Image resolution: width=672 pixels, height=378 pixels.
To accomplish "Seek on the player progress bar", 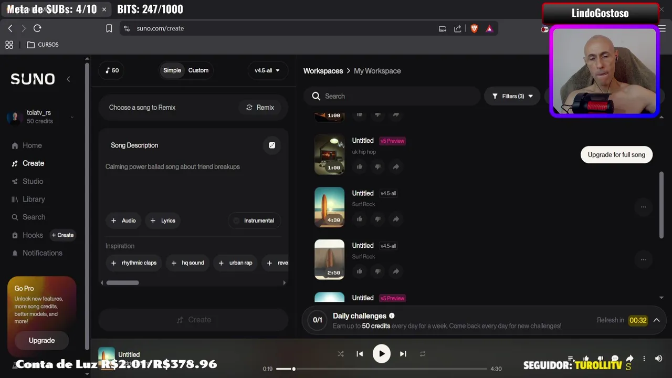I will 382,369.
